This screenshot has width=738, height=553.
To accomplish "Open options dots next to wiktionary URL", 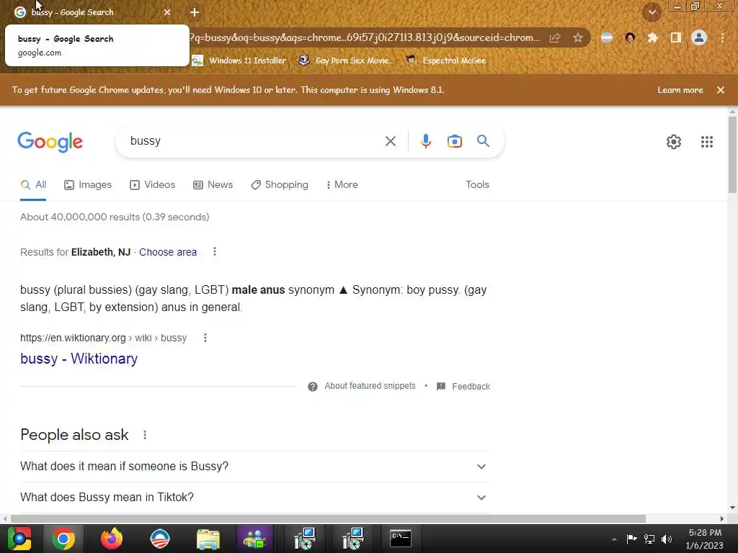I will [x=205, y=338].
